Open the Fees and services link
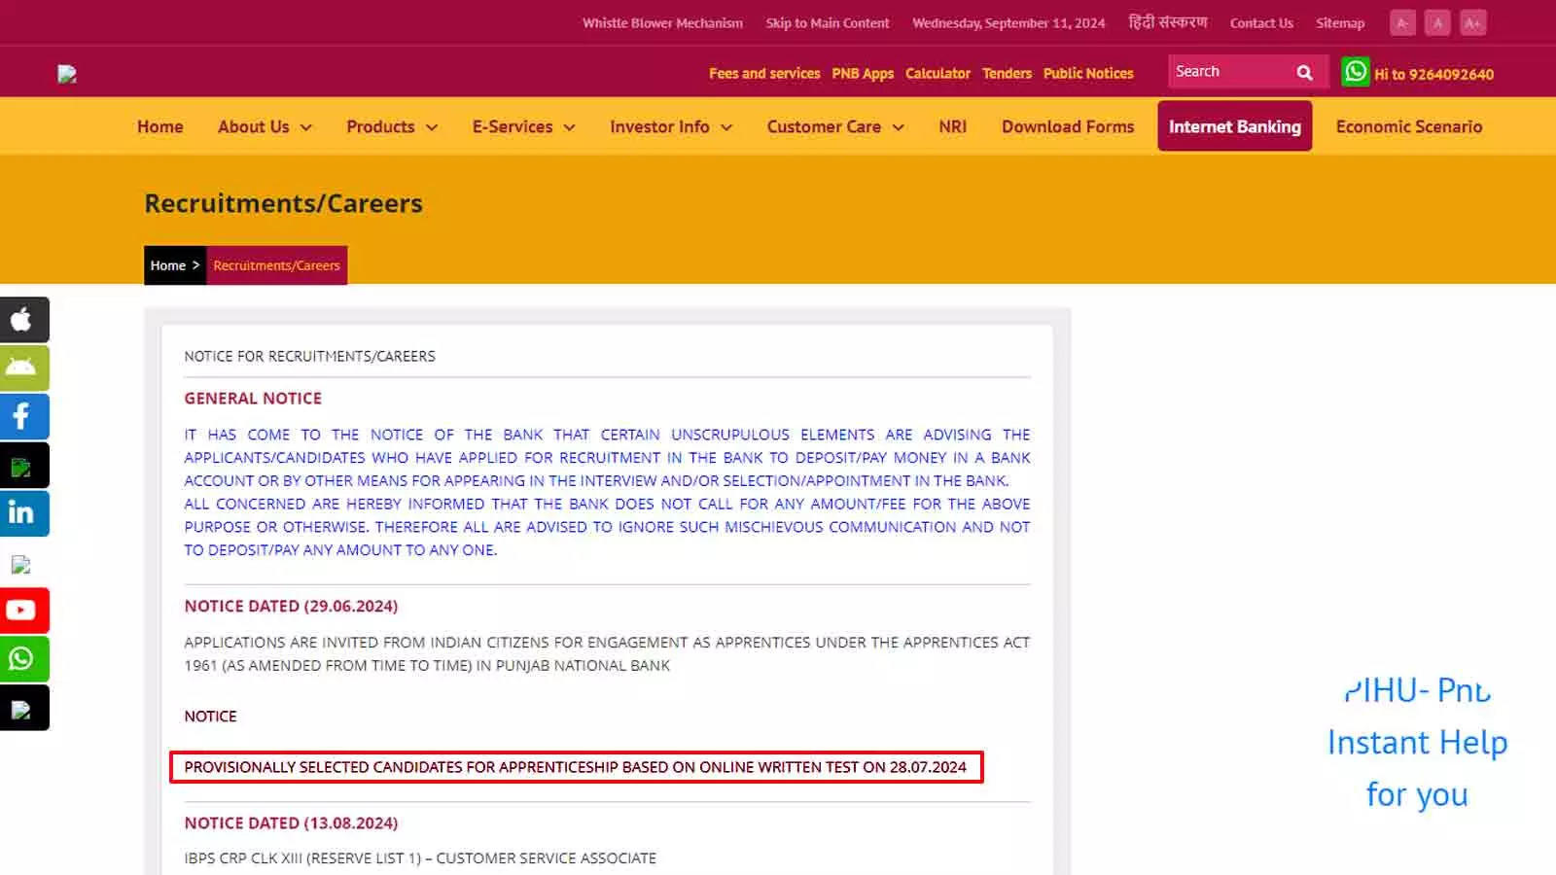 pos(764,73)
